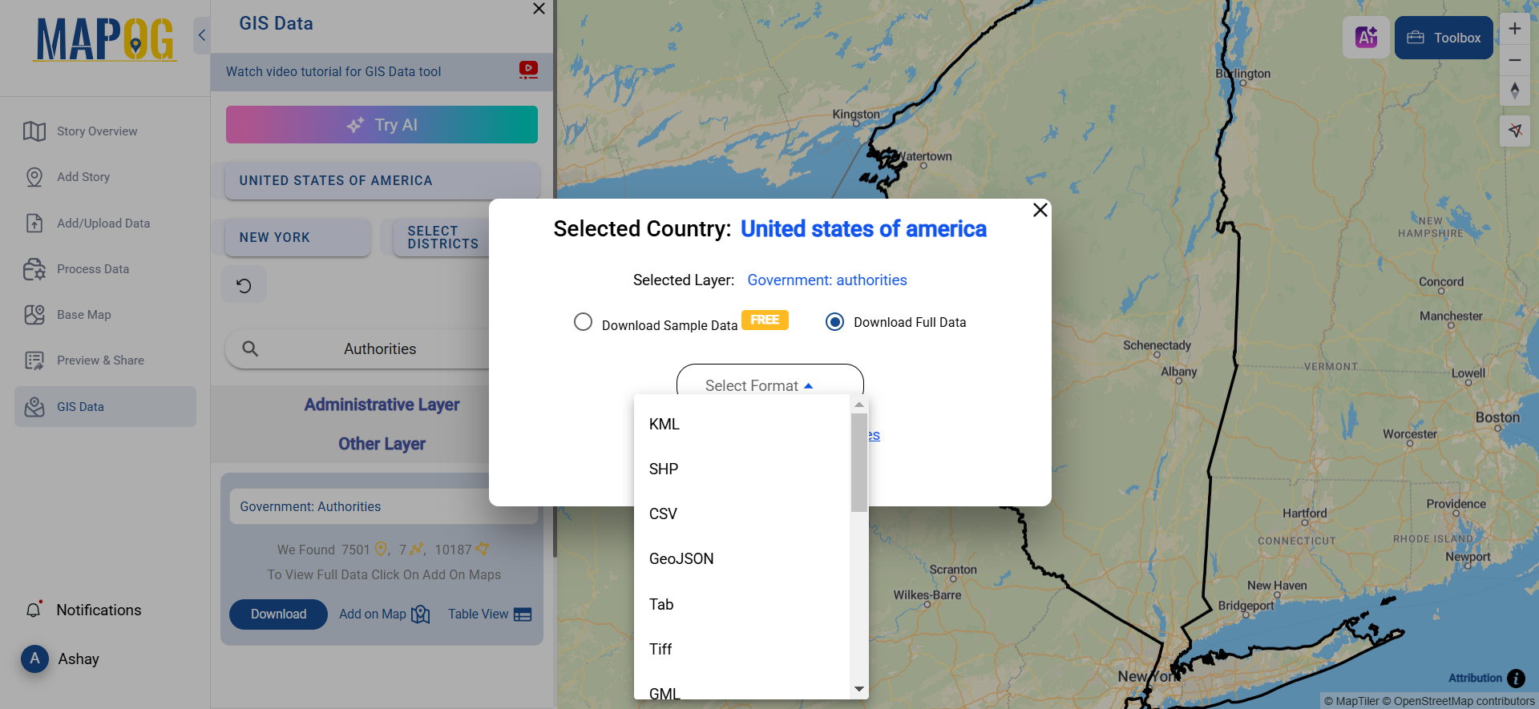
Task: Click the Process Data sidebar icon
Action: pyautogui.click(x=34, y=269)
